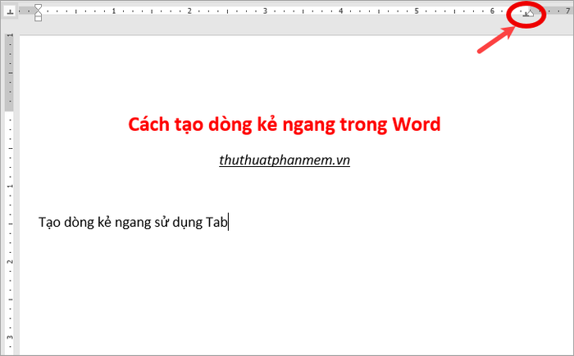This screenshot has width=574, height=356.
Task: Click the tab selector at ruler's left corner
Action: pyautogui.click(x=10, y=12)
